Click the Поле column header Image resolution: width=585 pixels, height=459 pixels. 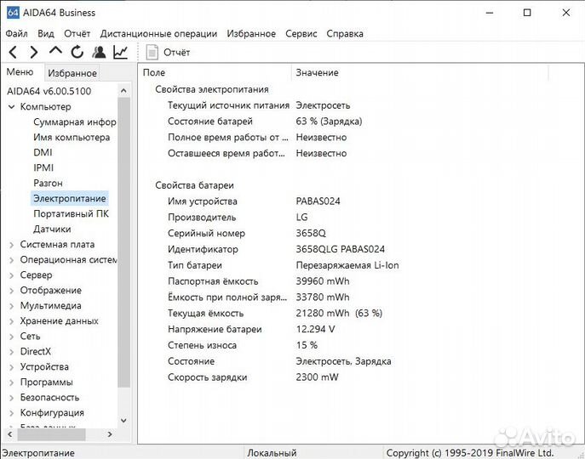click(x=215, y=72)
